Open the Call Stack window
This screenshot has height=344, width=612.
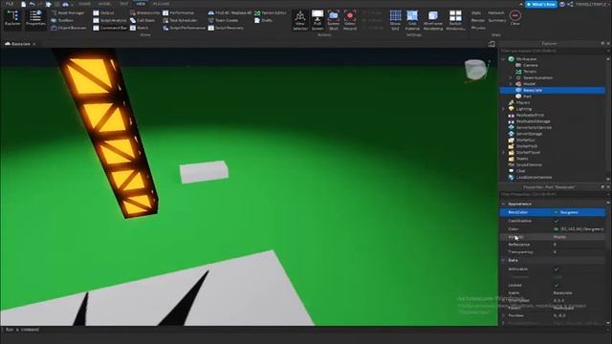coord(142,20)
